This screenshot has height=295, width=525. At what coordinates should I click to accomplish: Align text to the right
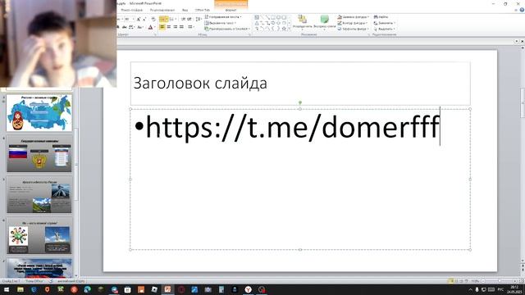point(175,27)
